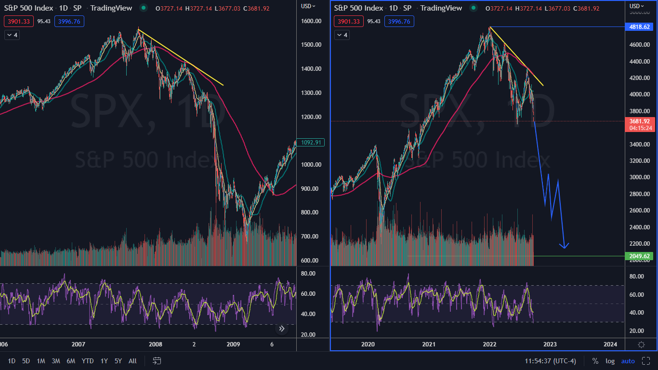This screenshot has width=658, height=370.
Task: Click the 40.00 RSI label on left pane
Action: coord(308,314)
